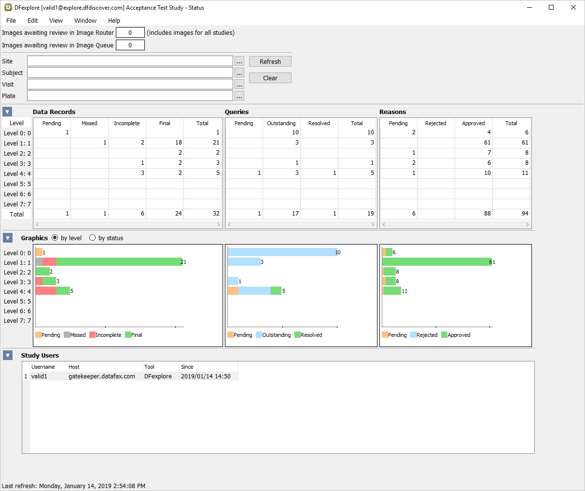585x491 pixels.
Task: Open the Plate picker ellipsis button
Action: pos(239,96)
